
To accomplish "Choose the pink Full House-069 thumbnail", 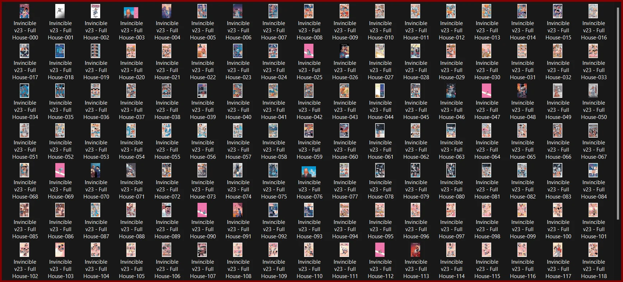I will click(60, 171).
